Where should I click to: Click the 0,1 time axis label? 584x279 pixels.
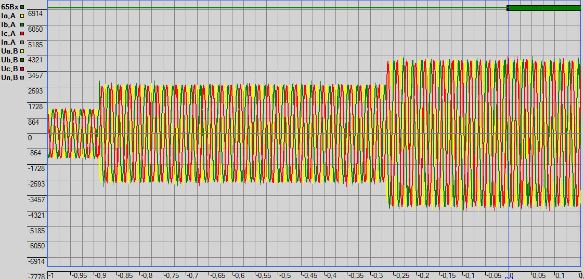coord(560,275)
